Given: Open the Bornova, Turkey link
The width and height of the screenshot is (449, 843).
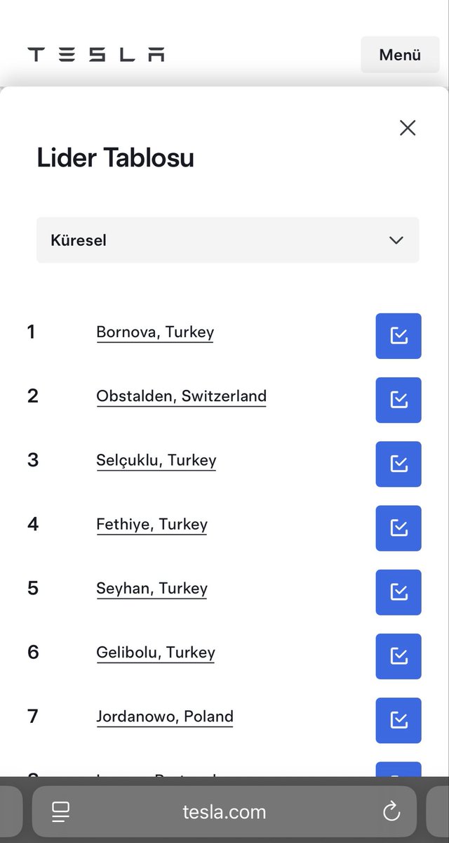Looking at the screenshot, I should pyautogui.click(x=155, y=332).
